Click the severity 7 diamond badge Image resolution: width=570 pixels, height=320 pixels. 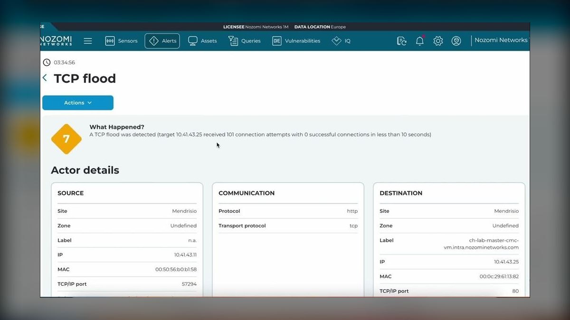[x=66, y=139]
